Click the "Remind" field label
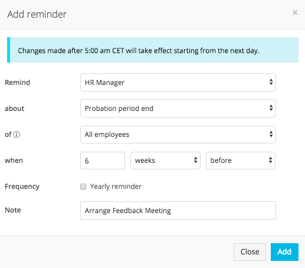Viewport: 305px width, 268px height. click(x=17, y=83)
